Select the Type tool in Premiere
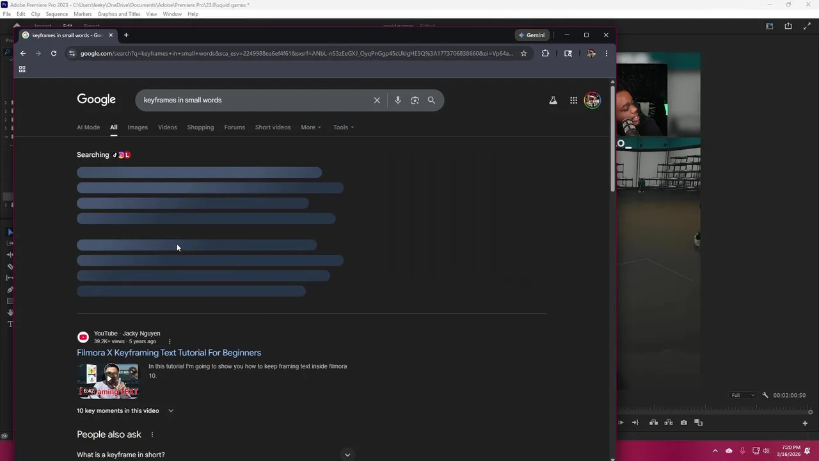Viewport: 819px width, 461px height. coord(10,324)
